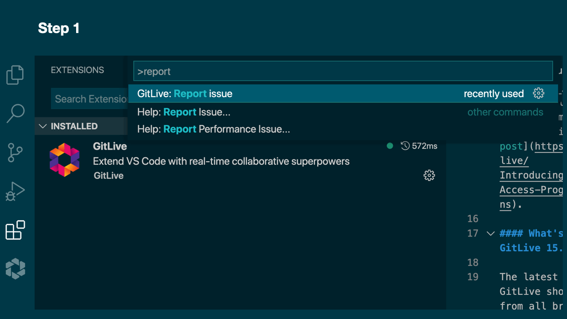The height and width of the screenshot is (319, 567).
Task: Click the GitLive extension logo
Action: [x=65, y=160]
